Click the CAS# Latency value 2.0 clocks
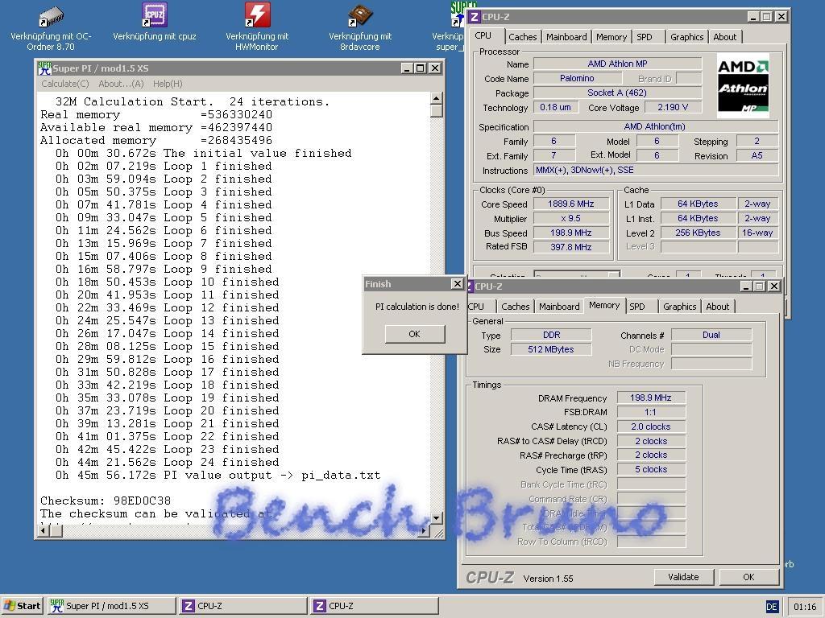This screenshot has width=825, height=618. [651, 426]
